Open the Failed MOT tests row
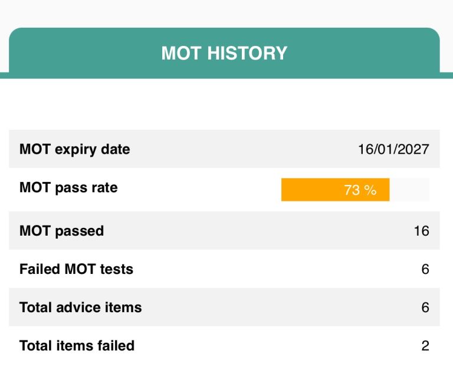 click(236, 269)
